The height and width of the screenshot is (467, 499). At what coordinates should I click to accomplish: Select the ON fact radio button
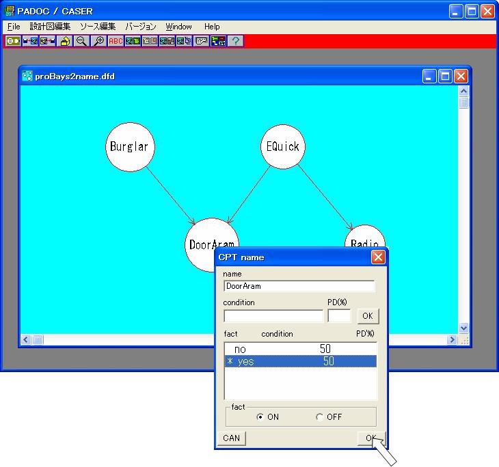coord(260,417)
